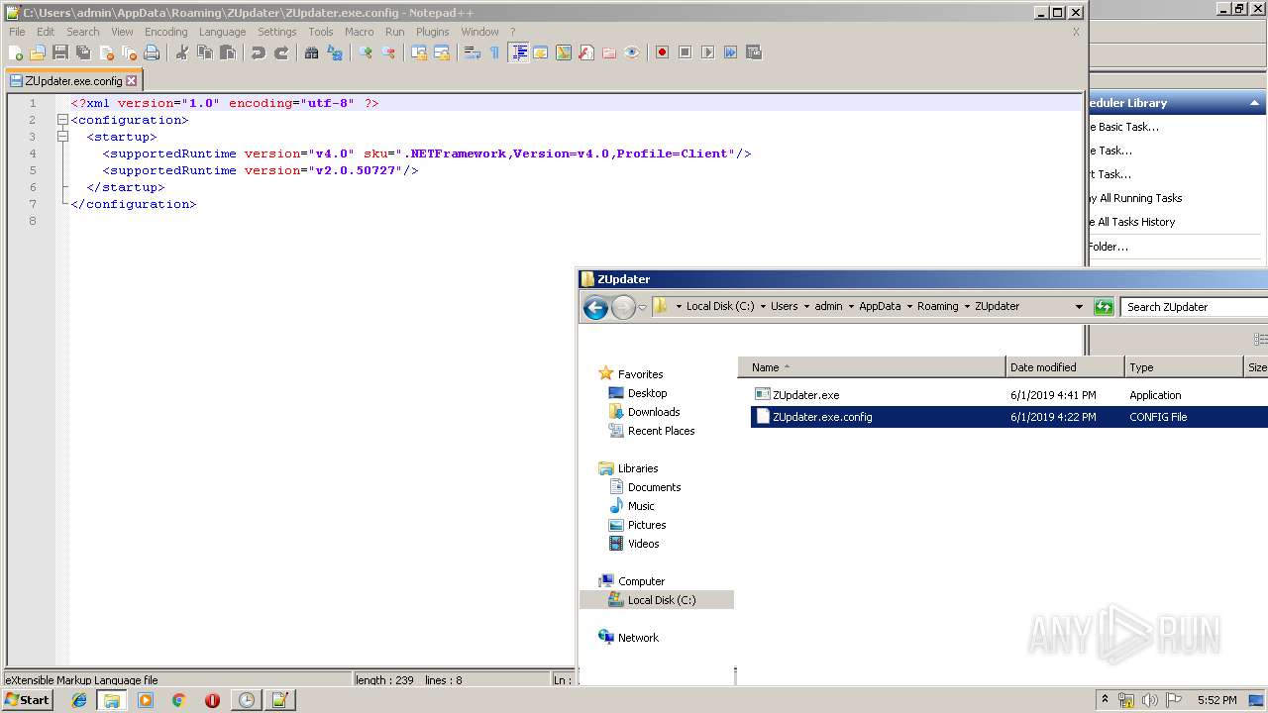Screen dimensions: 1268x713
Task: Collapse the startup element fold marker
Action: pos(62,137)
